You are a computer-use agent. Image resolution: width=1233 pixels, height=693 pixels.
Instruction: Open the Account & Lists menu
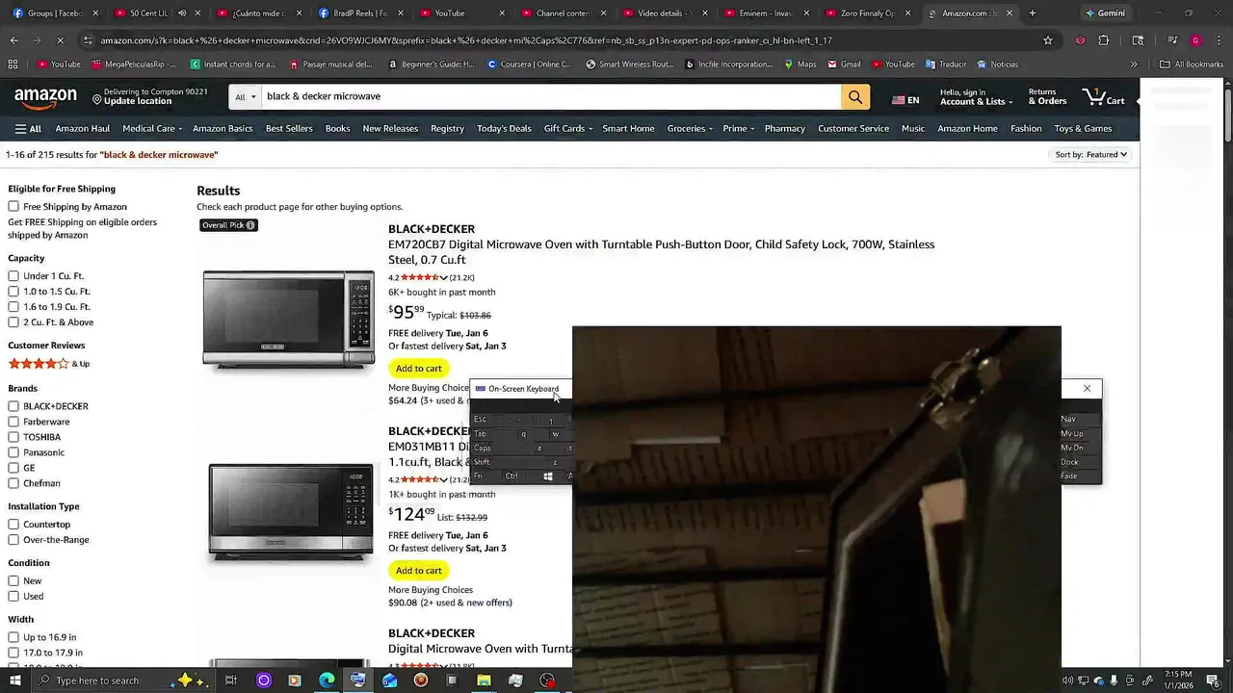pos(976,97)
